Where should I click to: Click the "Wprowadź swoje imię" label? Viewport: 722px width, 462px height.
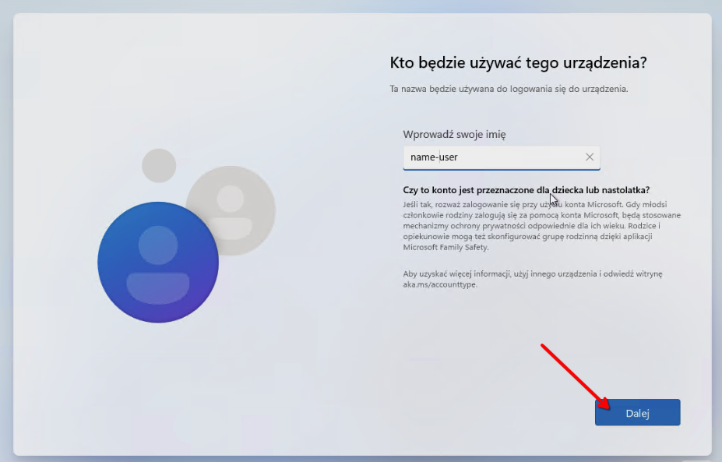tap(454, 135)
